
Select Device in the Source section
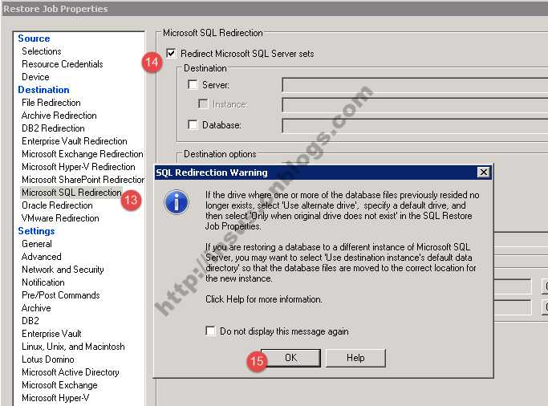(35, 77)
